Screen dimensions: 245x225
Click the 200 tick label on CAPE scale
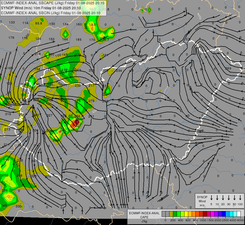(x=173, y=220)
